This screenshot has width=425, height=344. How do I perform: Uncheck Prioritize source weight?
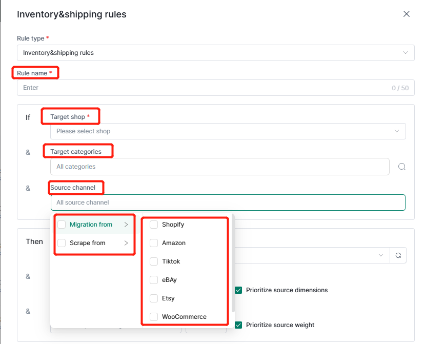pyautogui.click(x=238, y=325)
